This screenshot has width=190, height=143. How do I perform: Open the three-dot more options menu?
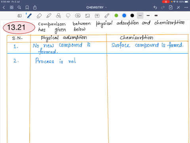click(x=186, y=8)
